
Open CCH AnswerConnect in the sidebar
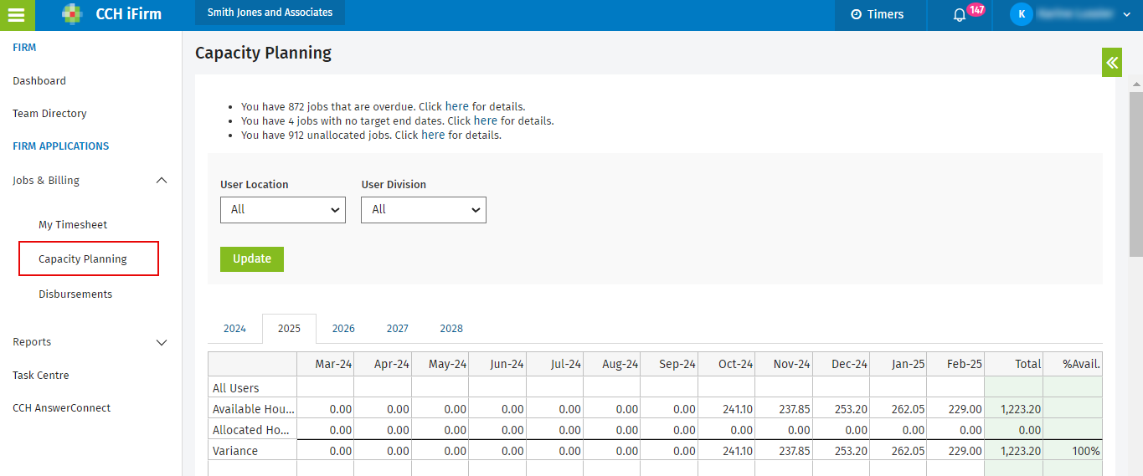tap(62, 408)
